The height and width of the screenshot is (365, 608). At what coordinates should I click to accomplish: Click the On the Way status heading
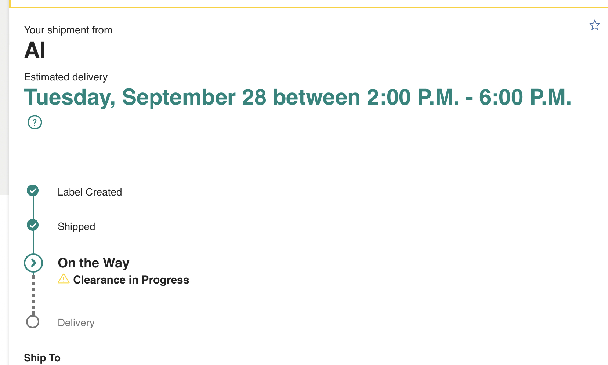click(x=94, y=263)
